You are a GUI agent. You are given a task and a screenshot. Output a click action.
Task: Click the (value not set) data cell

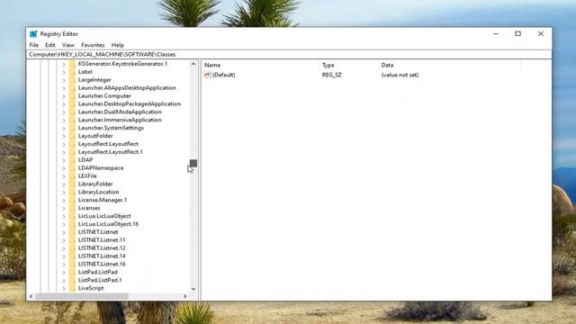(400, 75)
